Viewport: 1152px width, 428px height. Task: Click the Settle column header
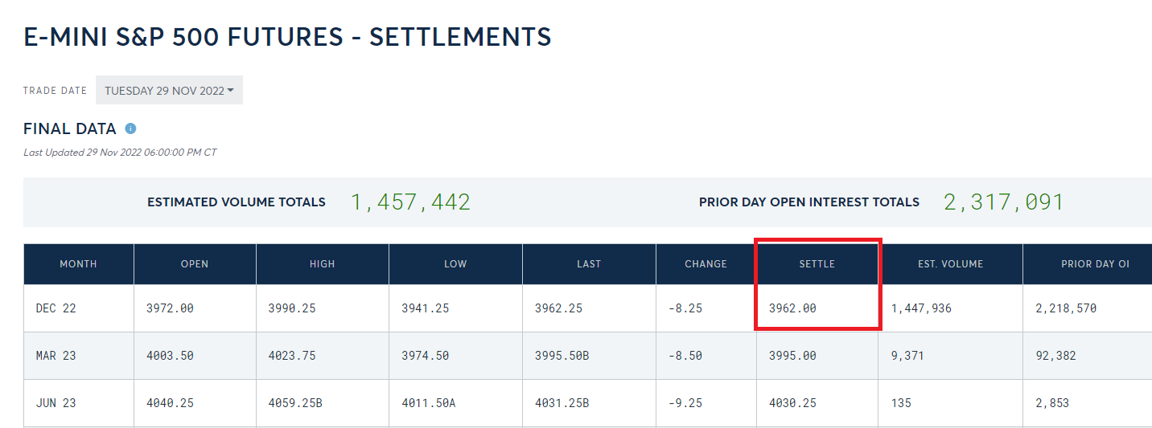click(817, 264)
